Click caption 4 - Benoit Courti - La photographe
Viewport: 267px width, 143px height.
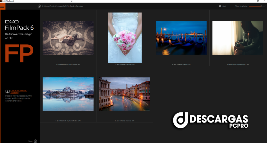tap(238, 65)
